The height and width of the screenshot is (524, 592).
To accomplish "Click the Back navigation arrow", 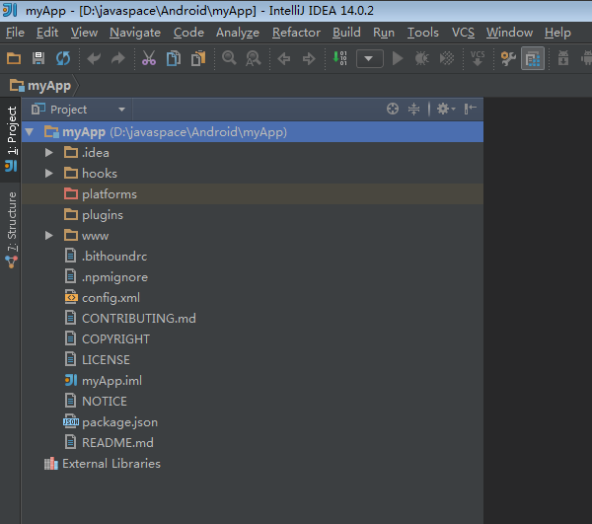I will [284, 58].
